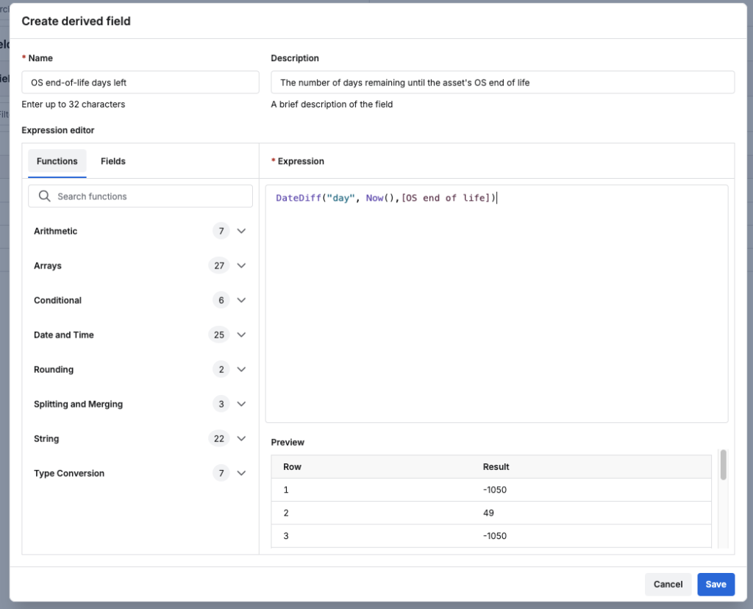This screenshot has height=609, width=753.
Task: Expand the Conditional category chevron
Action: click(x=241, y=300)
